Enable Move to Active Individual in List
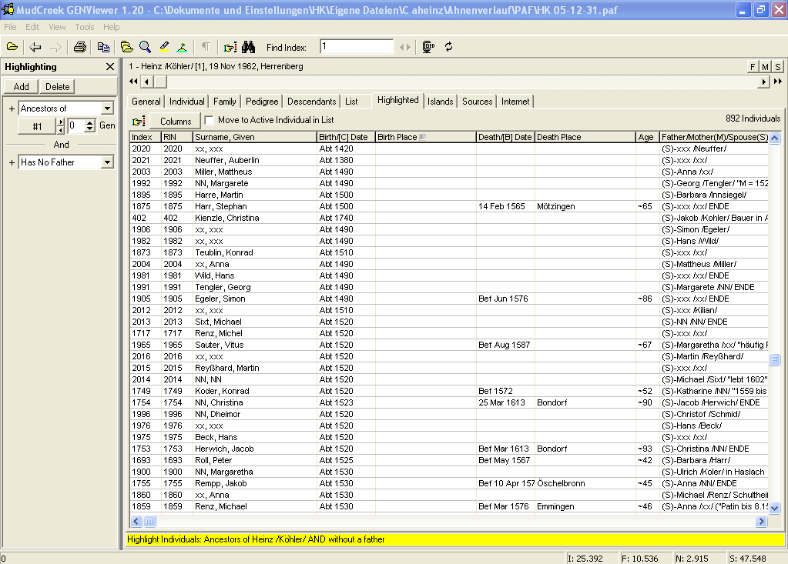Image resolution: width=788 pixels, height=564 pixels. pyautogui.click(x=209, y=120)
